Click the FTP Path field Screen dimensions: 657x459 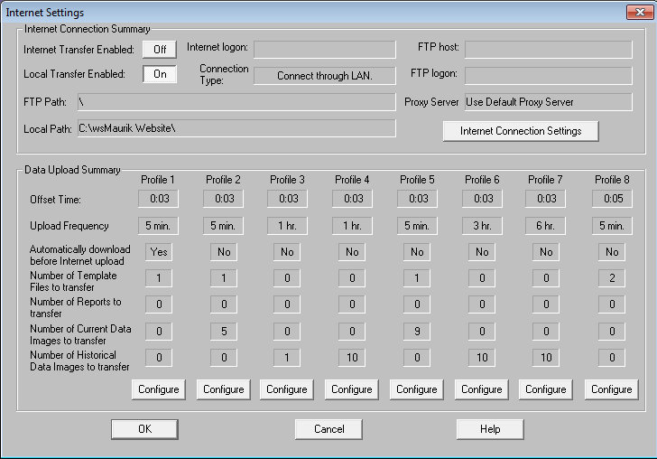point(236,102)
